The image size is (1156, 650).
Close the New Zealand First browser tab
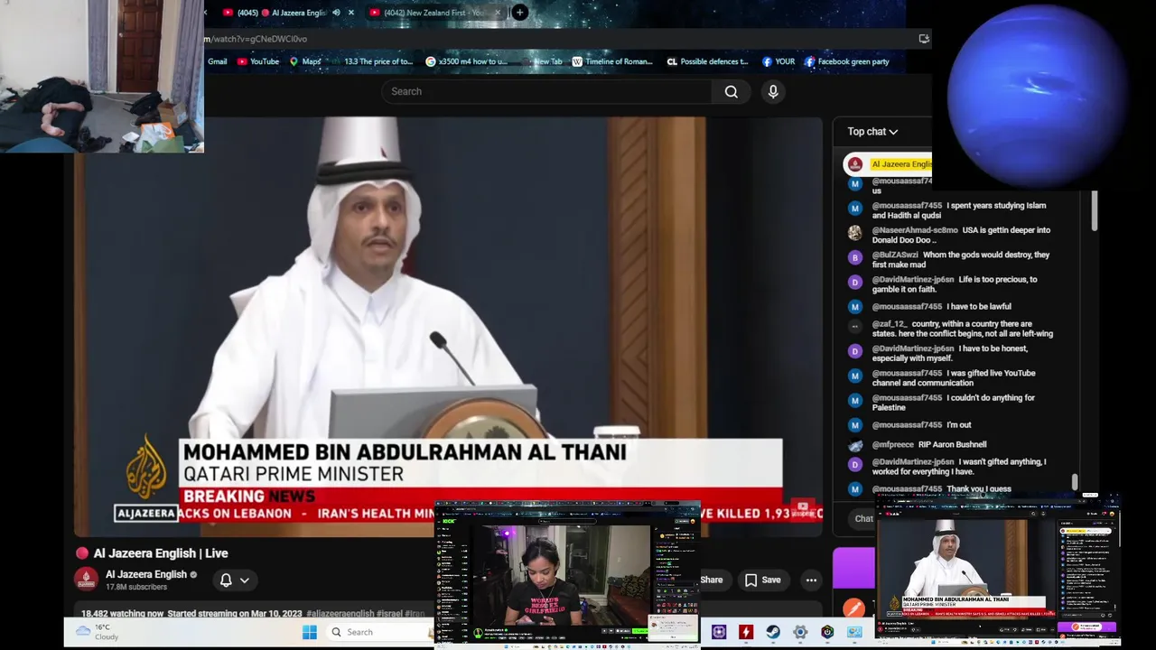pyautogui.click(x=497, y=13)
